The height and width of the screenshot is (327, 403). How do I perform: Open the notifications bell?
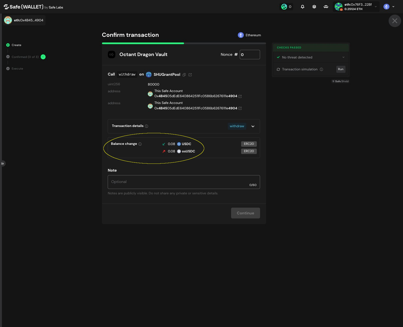tap(302, 7)
